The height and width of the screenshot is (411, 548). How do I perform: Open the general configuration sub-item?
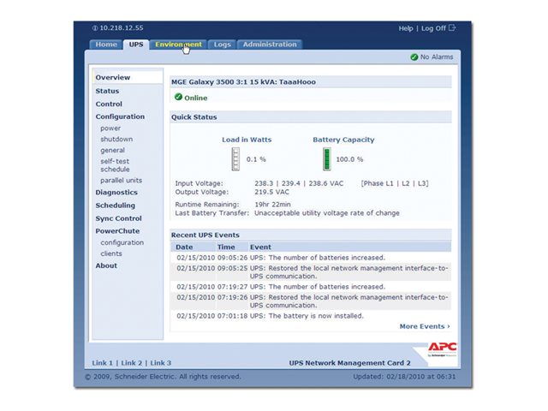112,151
